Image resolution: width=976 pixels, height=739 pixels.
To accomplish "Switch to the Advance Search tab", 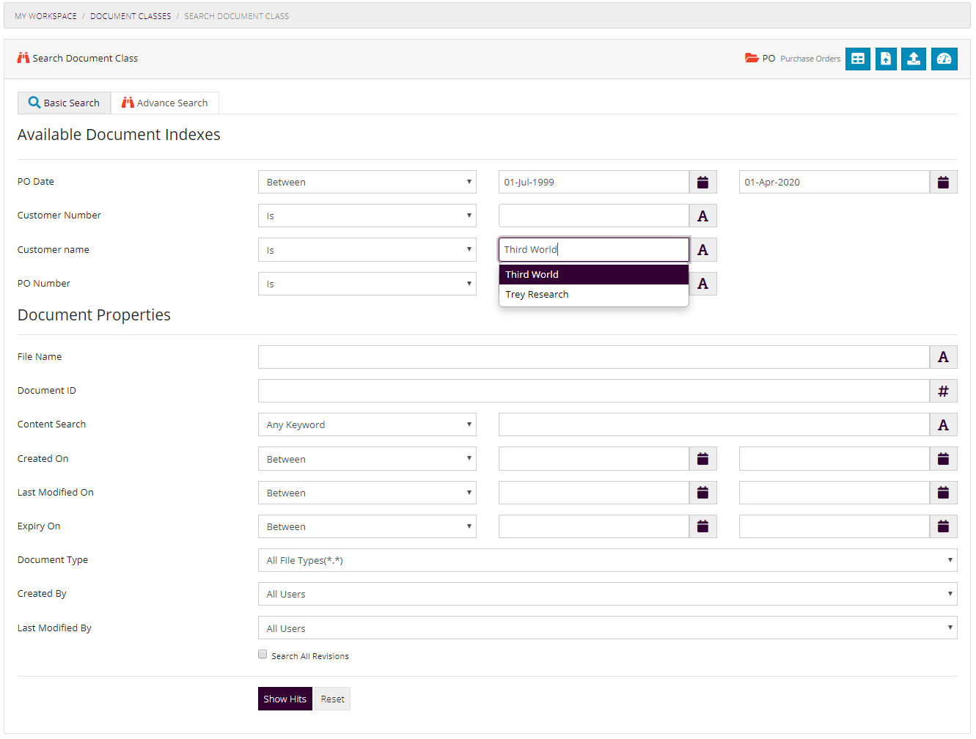I will (165, 103).
